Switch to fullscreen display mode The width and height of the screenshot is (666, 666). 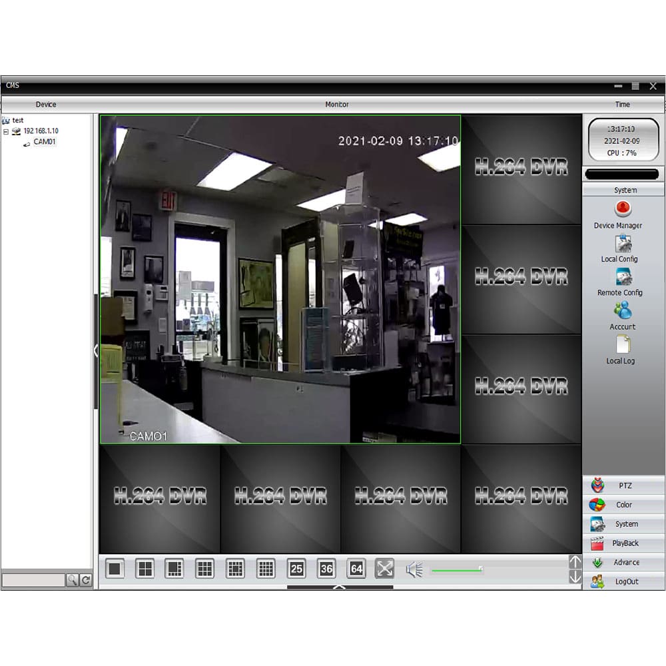[385, 568]
